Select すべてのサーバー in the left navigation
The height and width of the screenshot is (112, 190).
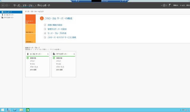11,18
